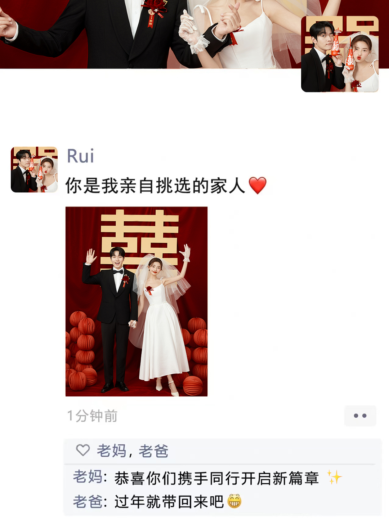Open Rui's profile via the username
389x519 pixels.
coord(80,156)
